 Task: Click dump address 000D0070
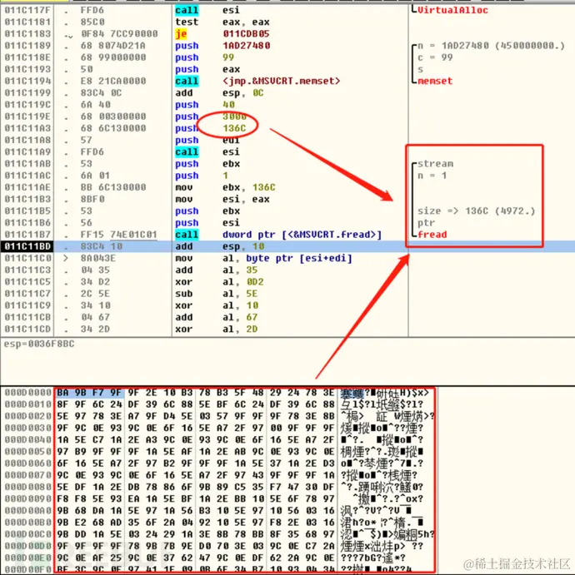[x=27, y=475]
